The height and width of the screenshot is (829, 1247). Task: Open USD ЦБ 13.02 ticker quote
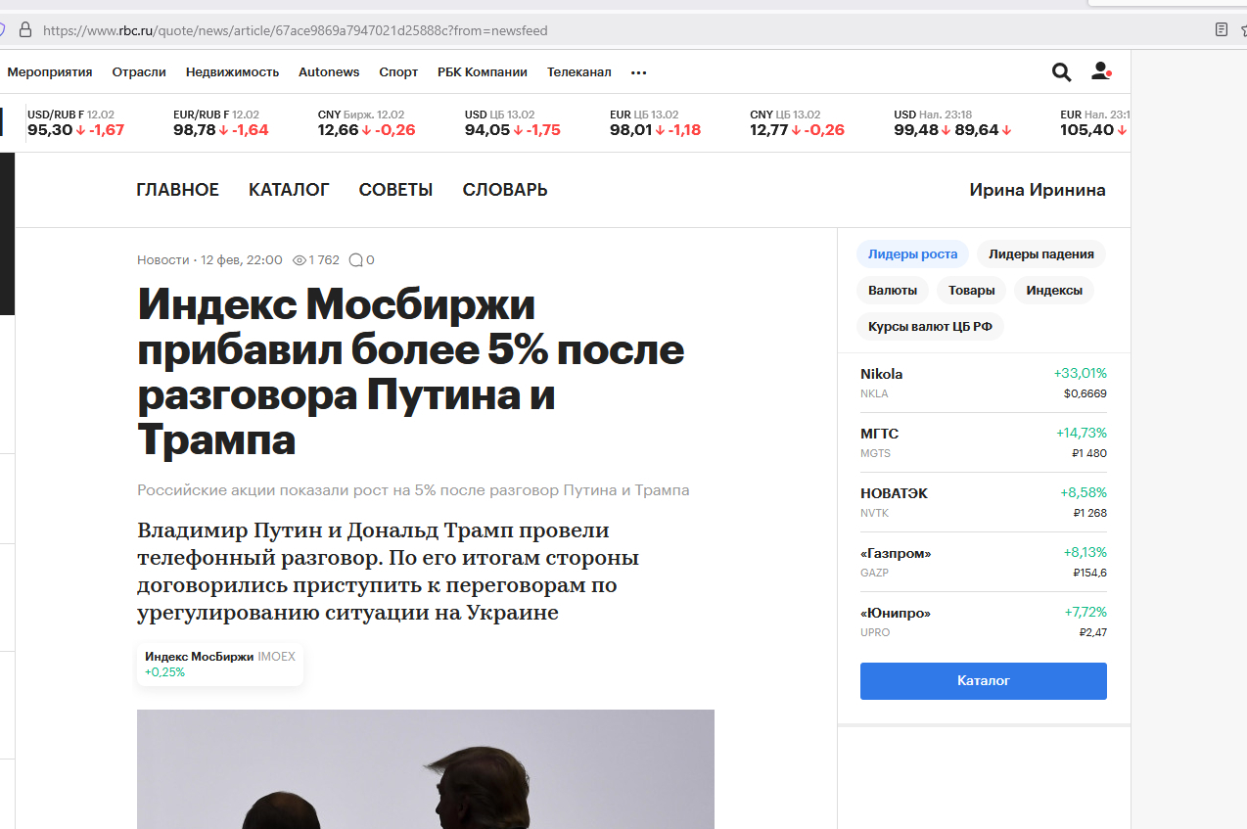tap(513, 122)
